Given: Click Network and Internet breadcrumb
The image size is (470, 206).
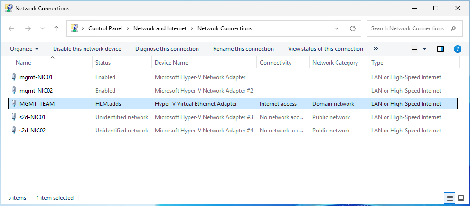Looking at the screenshot, I should click(160, 28).
